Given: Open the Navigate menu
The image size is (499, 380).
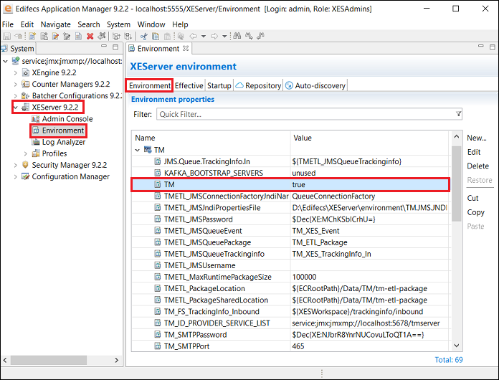Looking at the screenshot, I should [56, 24].
